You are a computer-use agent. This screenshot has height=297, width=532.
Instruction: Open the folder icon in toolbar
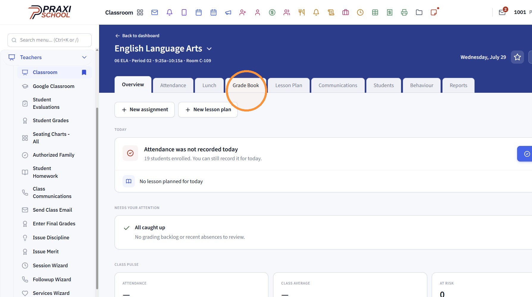[x=419, y=12]
